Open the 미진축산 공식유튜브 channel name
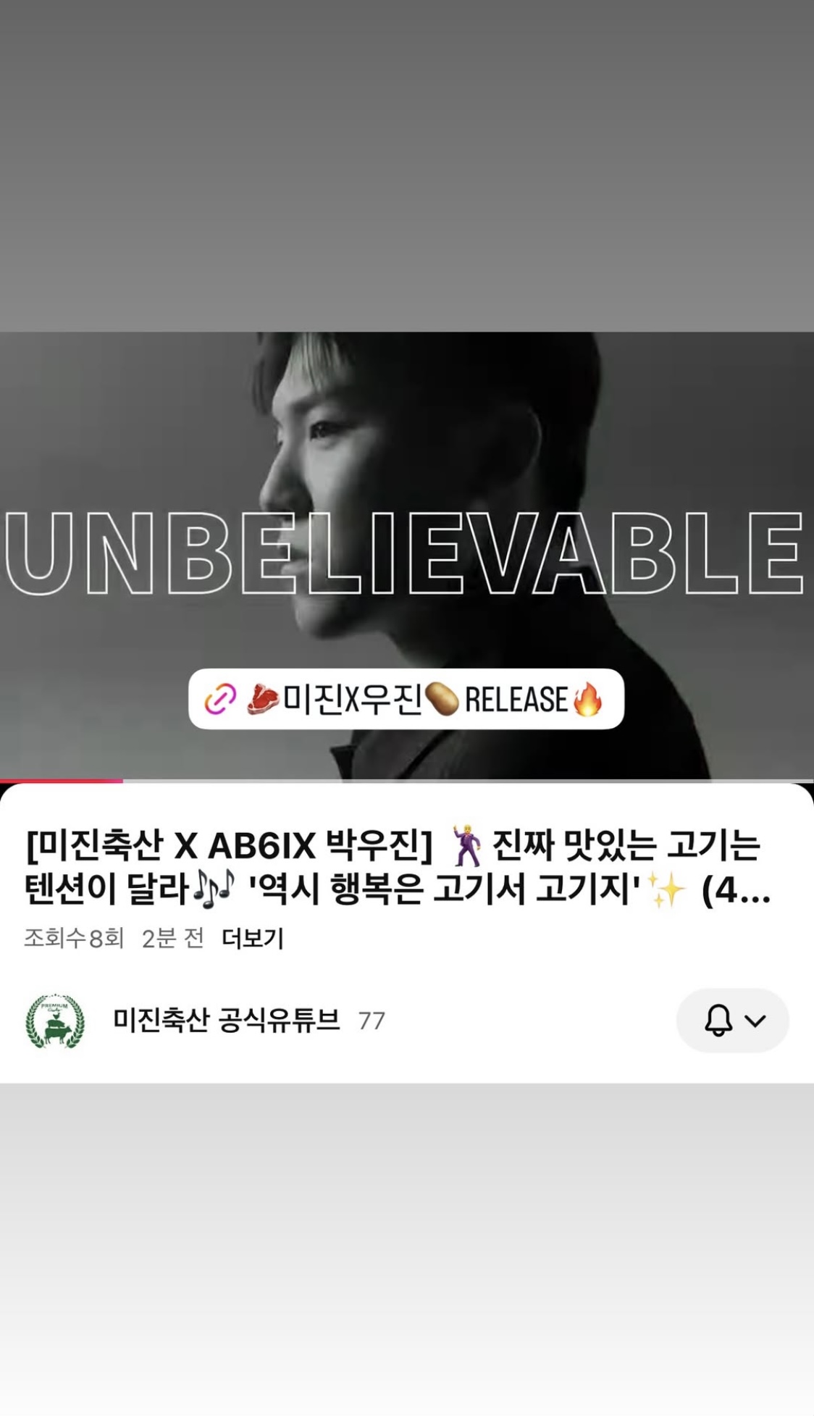The height and width of the screenshot is (1416, 814). (x=227, y=1020)
